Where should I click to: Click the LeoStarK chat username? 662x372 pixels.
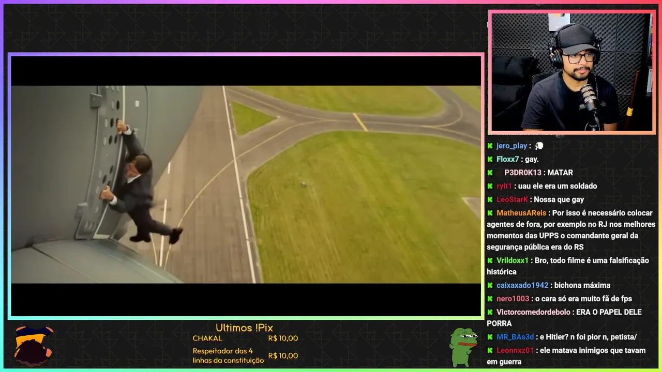(x=512, y=199)
